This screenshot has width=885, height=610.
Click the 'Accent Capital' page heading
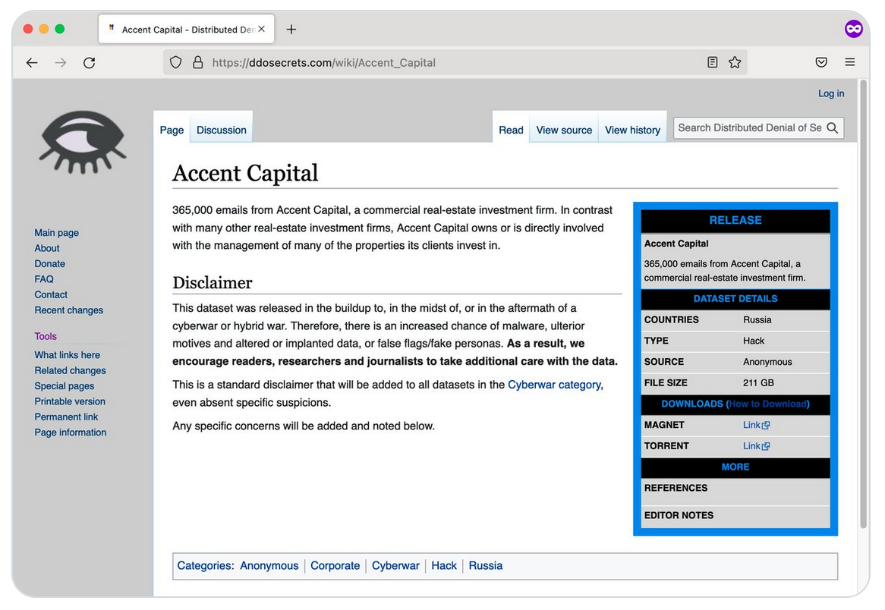245,173
